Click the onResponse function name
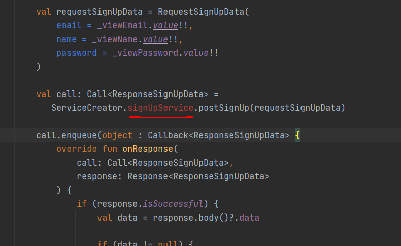The width and height of the screenshot is (401, 246). coord(148,149)
